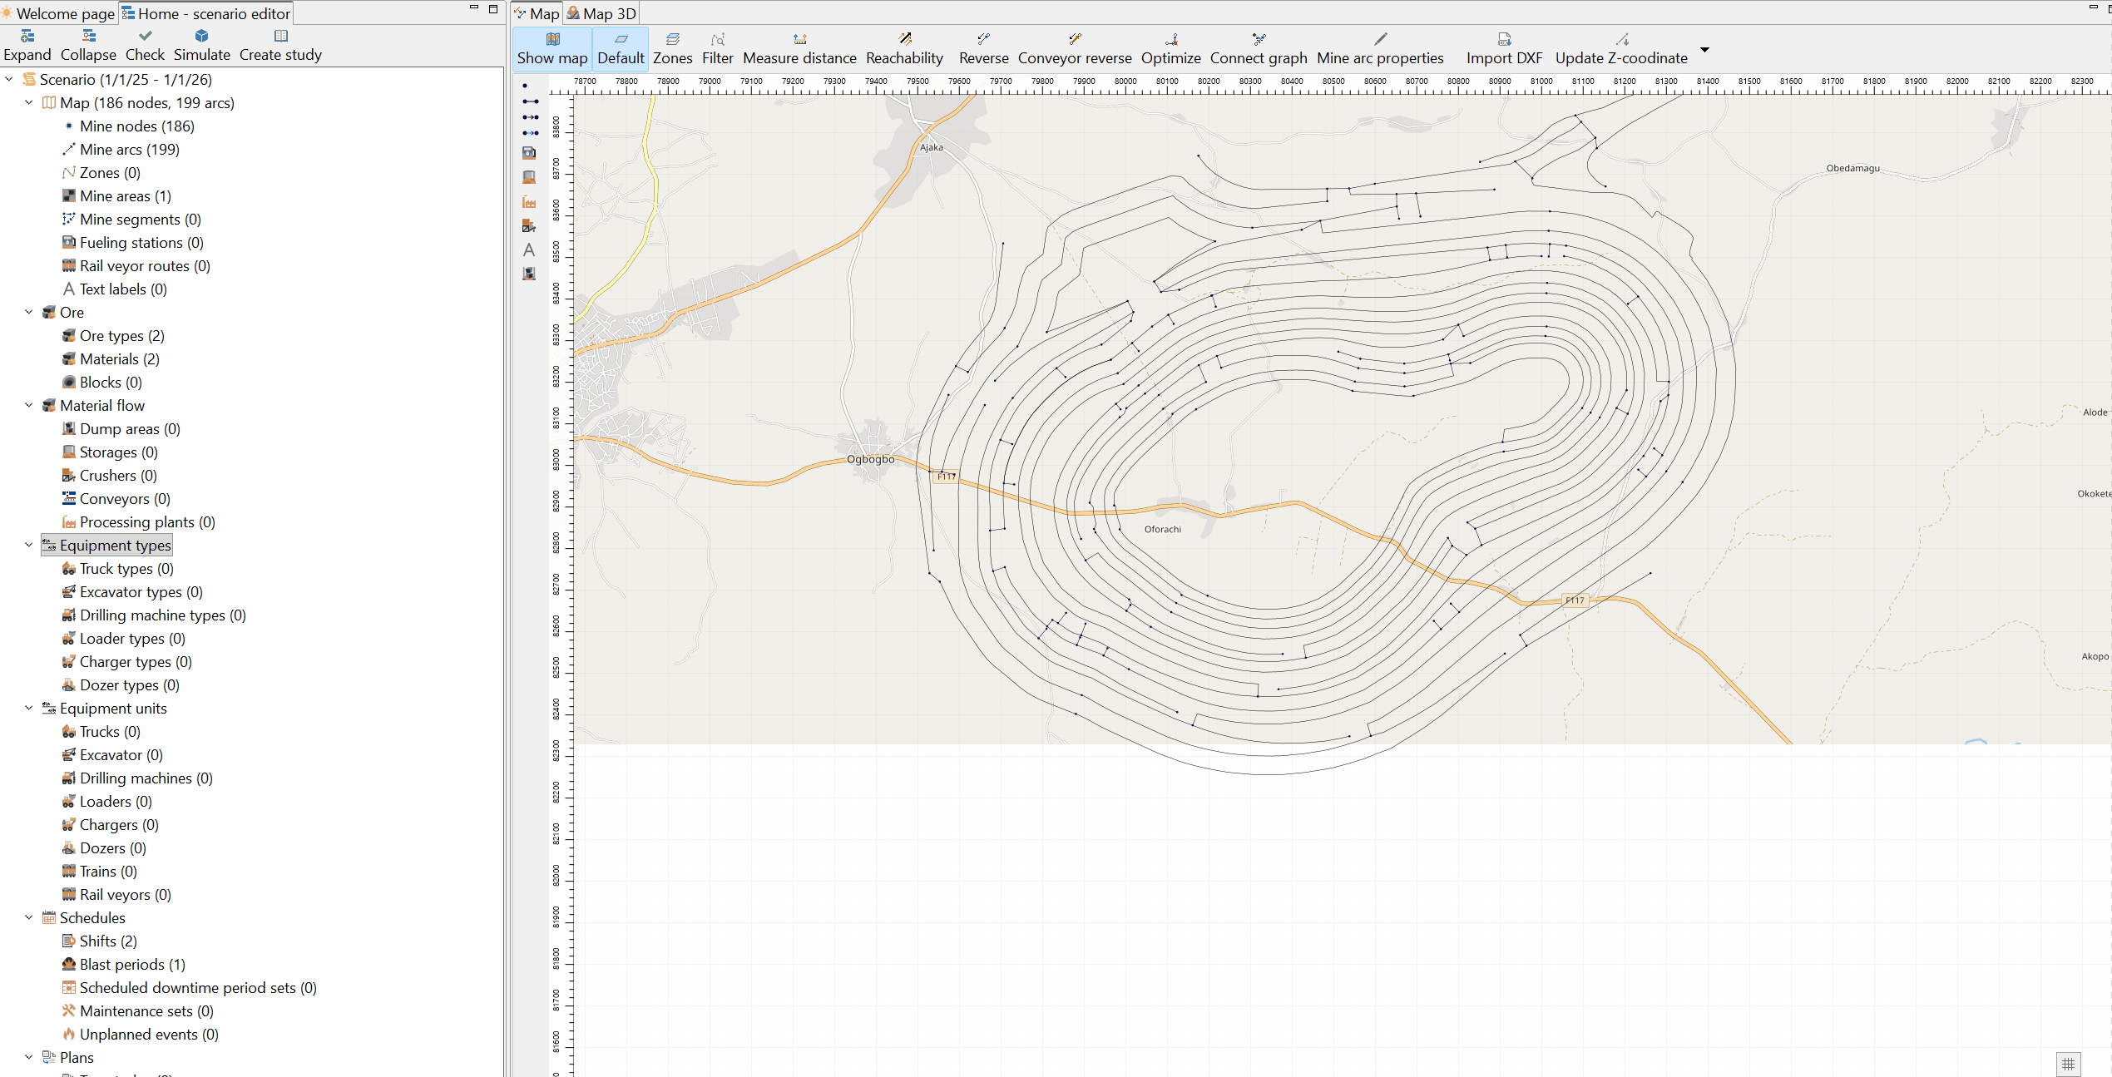Image resolution: width=2112 pixels, height=1077 pixels.
Task: Collapse the Material flow tree node
Action: click(x=29, y=406)
